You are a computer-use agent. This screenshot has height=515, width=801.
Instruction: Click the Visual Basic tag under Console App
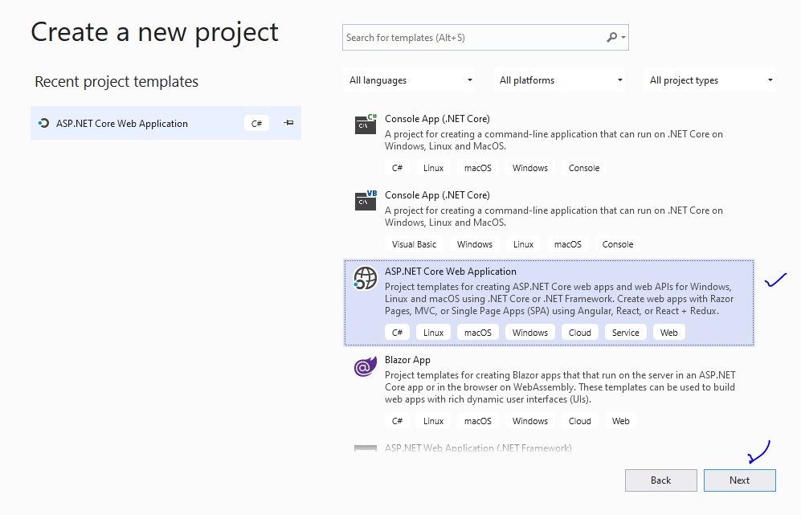click(x=414, y=243)
